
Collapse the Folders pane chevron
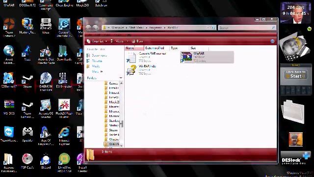(121, 78)
